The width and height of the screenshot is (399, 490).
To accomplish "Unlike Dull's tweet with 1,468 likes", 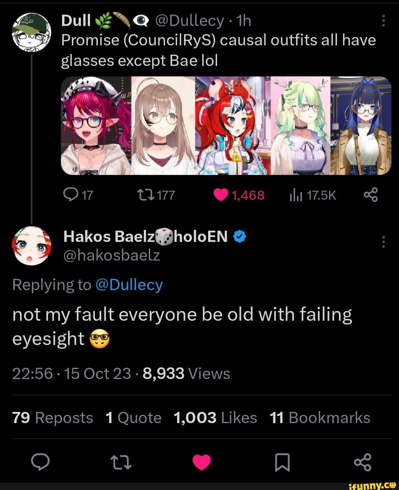I will click(221, 195).
